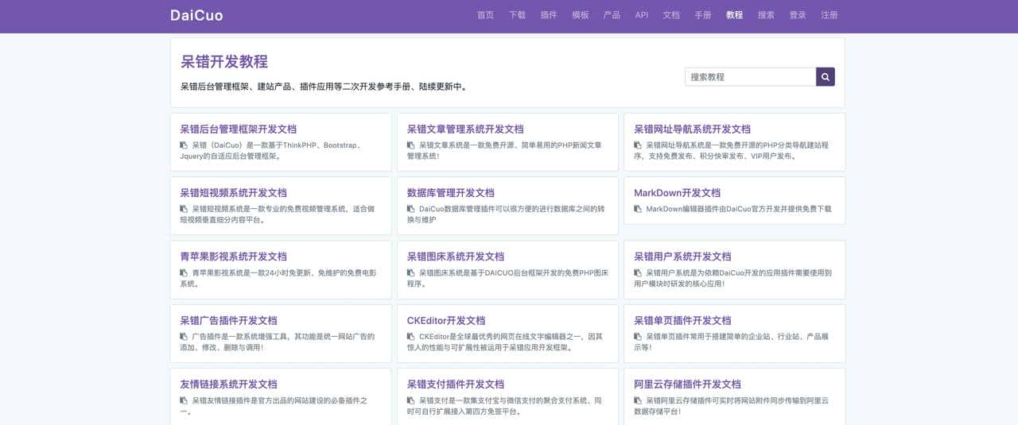This screenshot has width=1018, height=425.
Task: Open 产品 in the navigation bar
Action: (612, 15)
